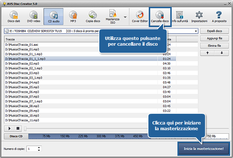Click Inizia la masterizzazione! button
Screen dimensions: 233x158
(204, 149)
